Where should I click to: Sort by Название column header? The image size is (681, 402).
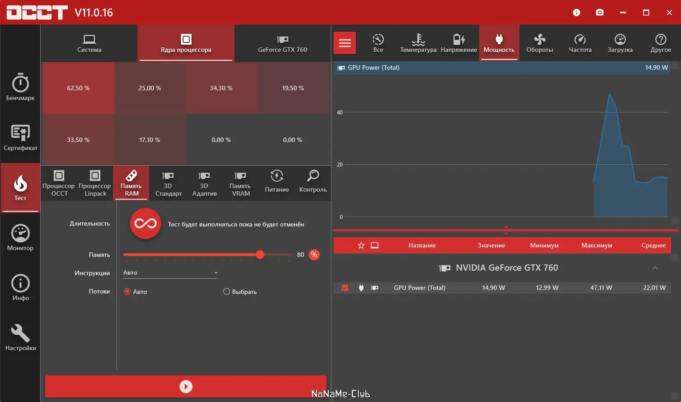coord(422,245)
